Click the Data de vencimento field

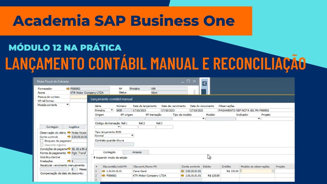point(175,110)
